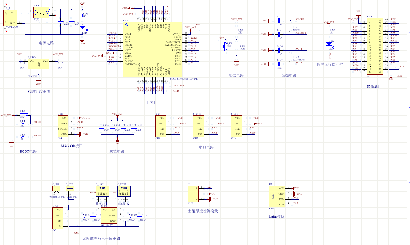Select the C_U1 QC charger component
Image resolution: width=410 pixels, height=245 pixels.
click(x=57, y=218)
